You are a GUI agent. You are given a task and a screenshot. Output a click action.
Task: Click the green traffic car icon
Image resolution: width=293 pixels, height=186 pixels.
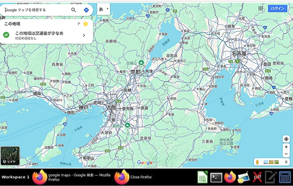coord(6,35)
